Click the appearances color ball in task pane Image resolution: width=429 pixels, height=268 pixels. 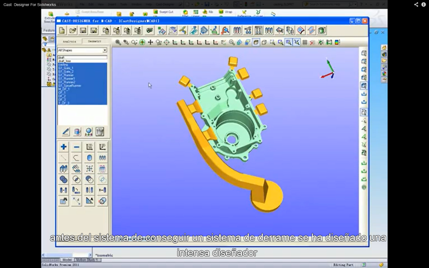(384, 73)
